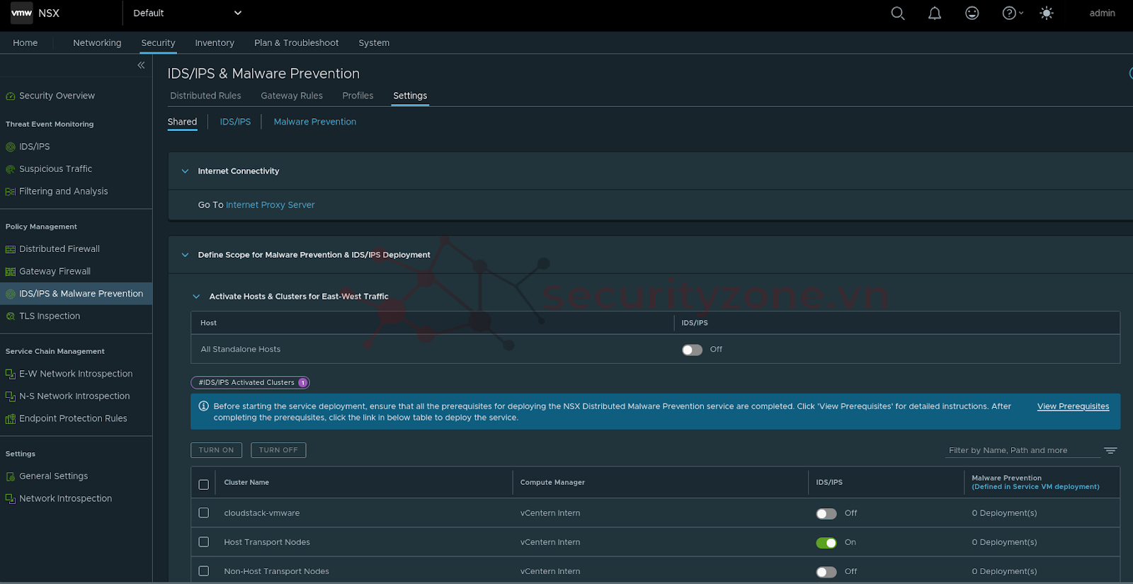This screenshot has width=1133, height=584.
Task: Open Distributed Firewall in sidebar
Action: pyautogui.click(x=59, y=249)
